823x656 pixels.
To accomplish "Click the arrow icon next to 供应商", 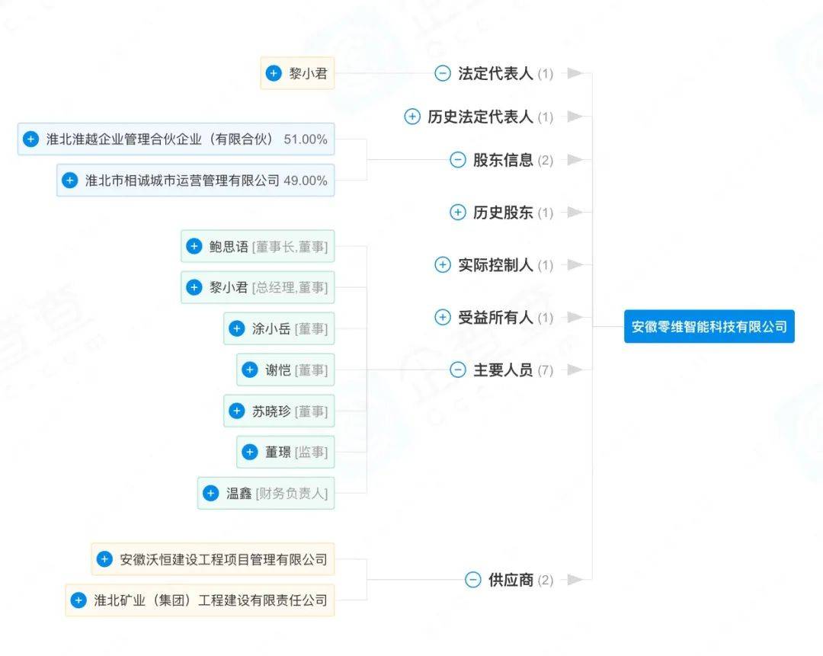I will (x=575, y=579).
